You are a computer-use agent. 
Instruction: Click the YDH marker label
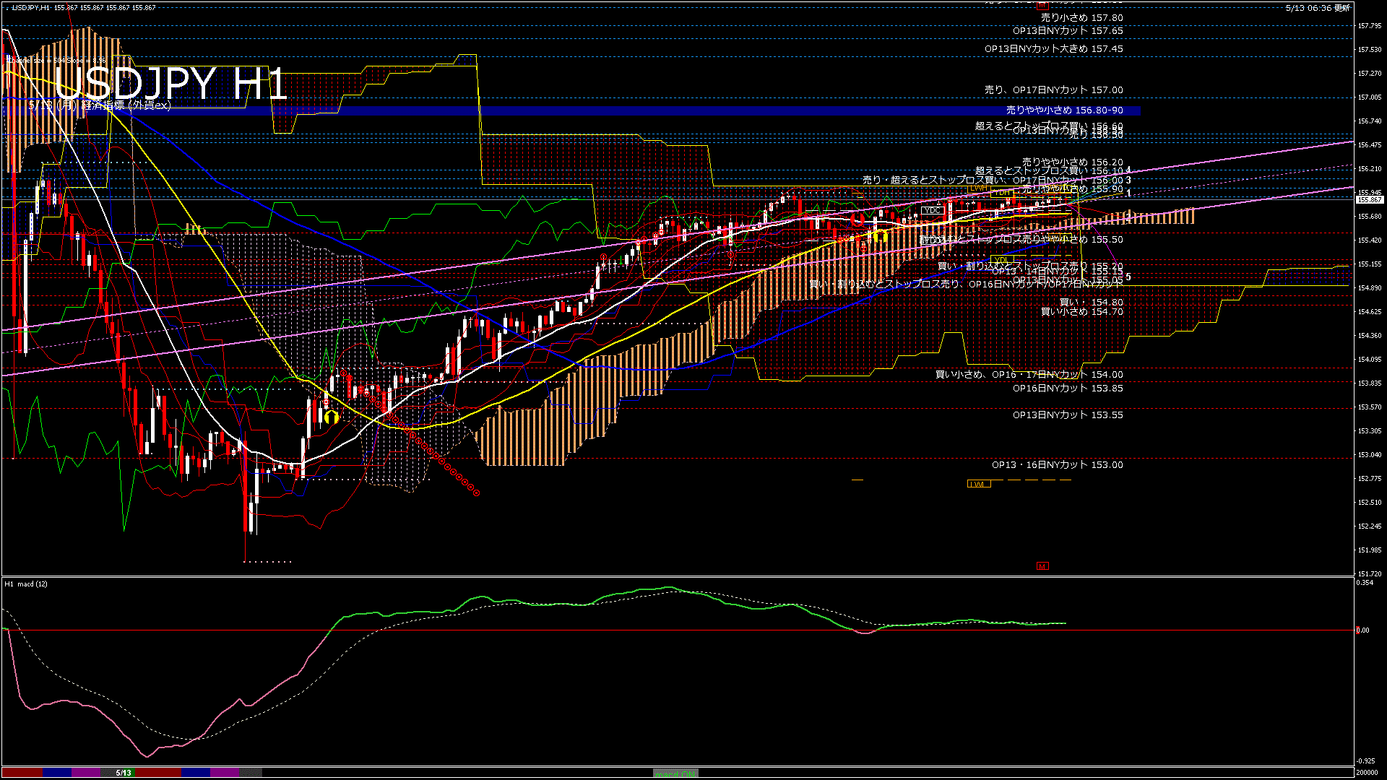tap(1001, 193)
